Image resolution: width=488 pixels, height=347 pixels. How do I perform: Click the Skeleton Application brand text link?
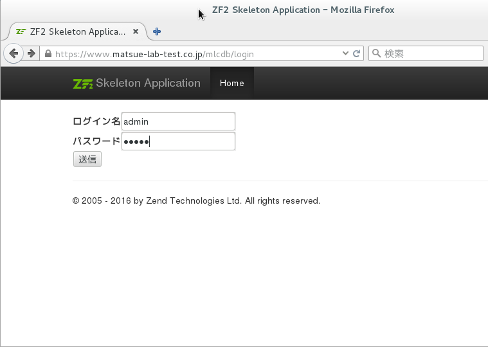148,84
